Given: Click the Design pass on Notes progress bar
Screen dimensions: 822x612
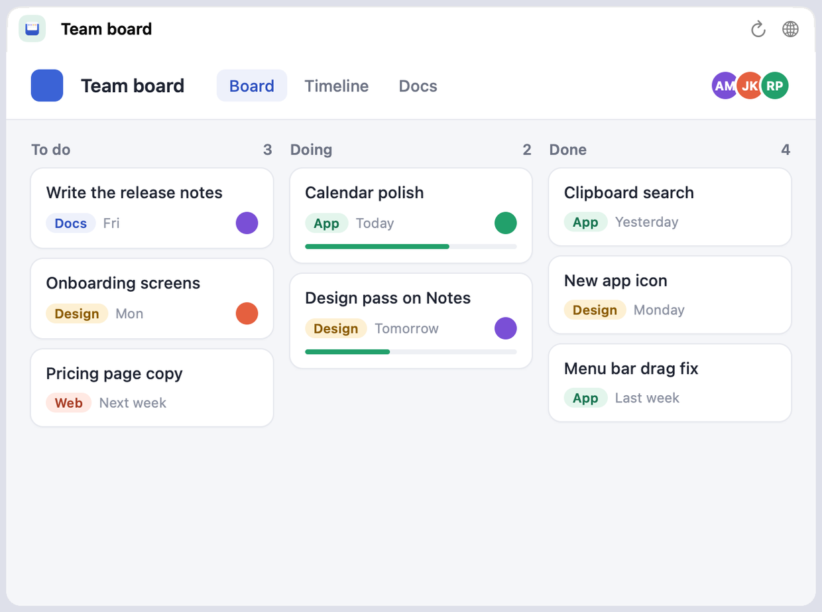Looking at the screenshot, I should click(x=411, y=352).
